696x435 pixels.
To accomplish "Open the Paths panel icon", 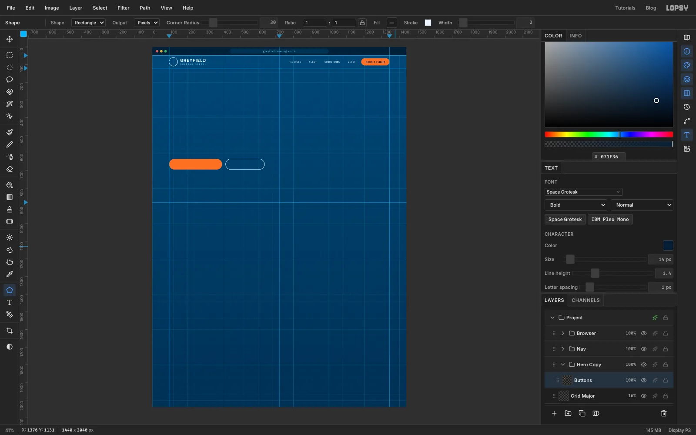I will point(687,121).
